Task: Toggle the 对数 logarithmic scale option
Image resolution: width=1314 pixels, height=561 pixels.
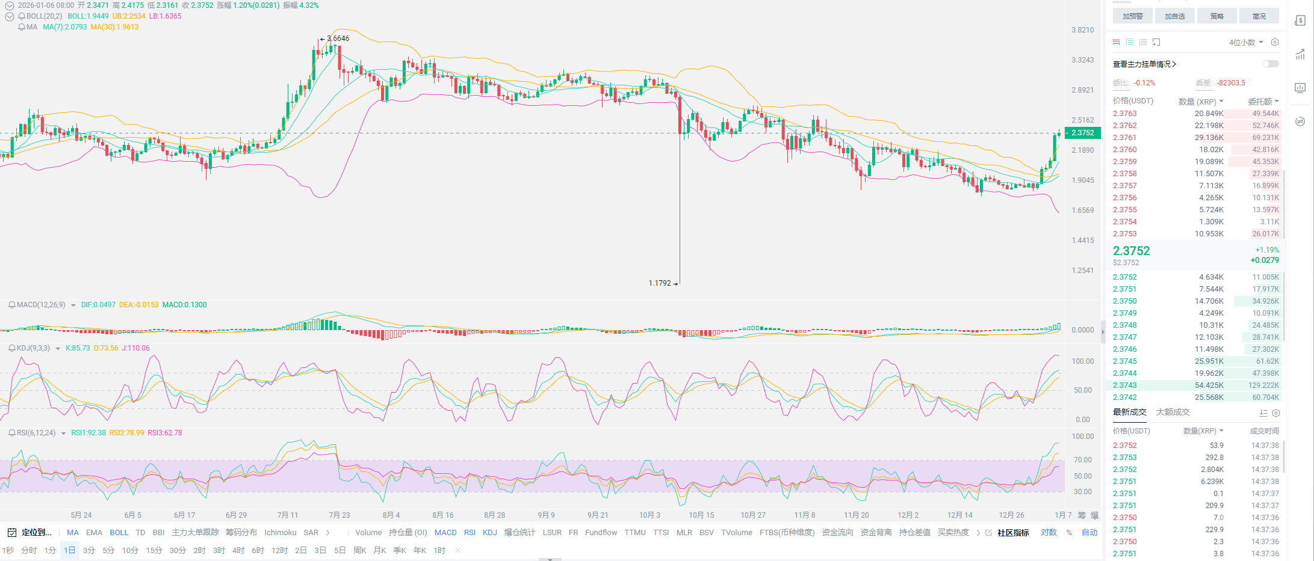Action: [x=1049, y=533]
